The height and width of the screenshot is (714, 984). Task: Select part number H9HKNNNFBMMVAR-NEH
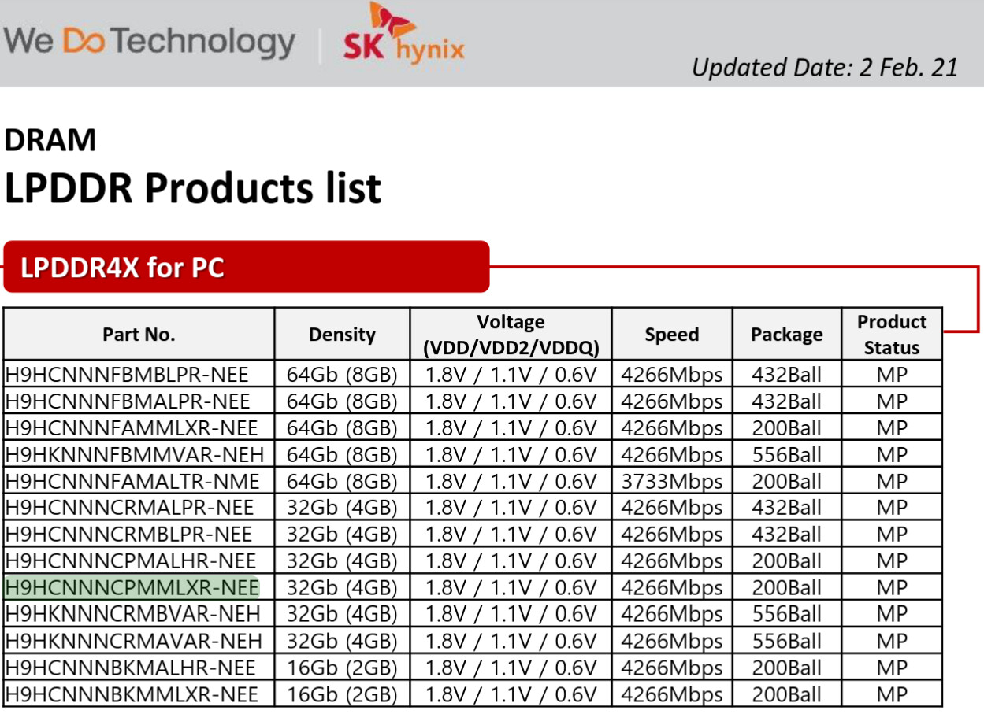tap(135, 455)
